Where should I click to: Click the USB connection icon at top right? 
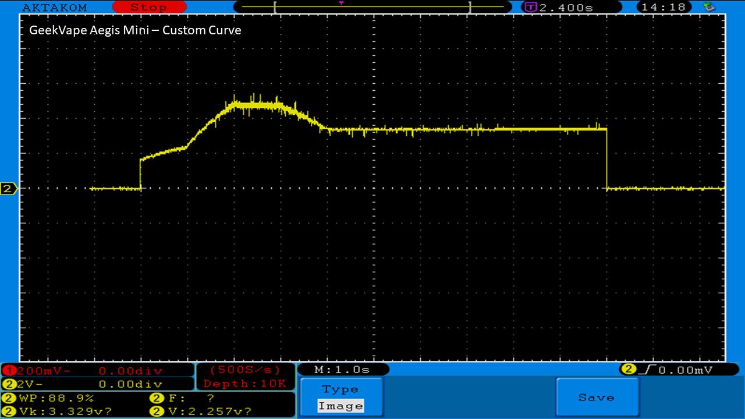point(708,7)
